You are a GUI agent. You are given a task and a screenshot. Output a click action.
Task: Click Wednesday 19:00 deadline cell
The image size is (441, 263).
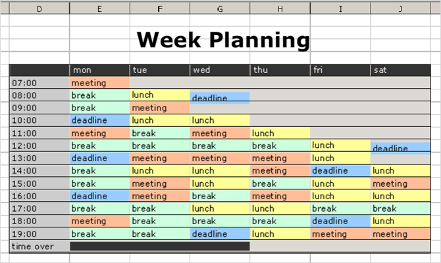tap(220, 234)
